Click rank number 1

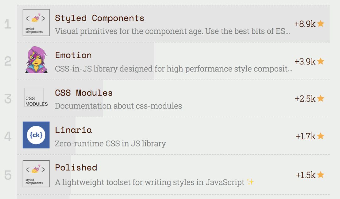[8, 24]
